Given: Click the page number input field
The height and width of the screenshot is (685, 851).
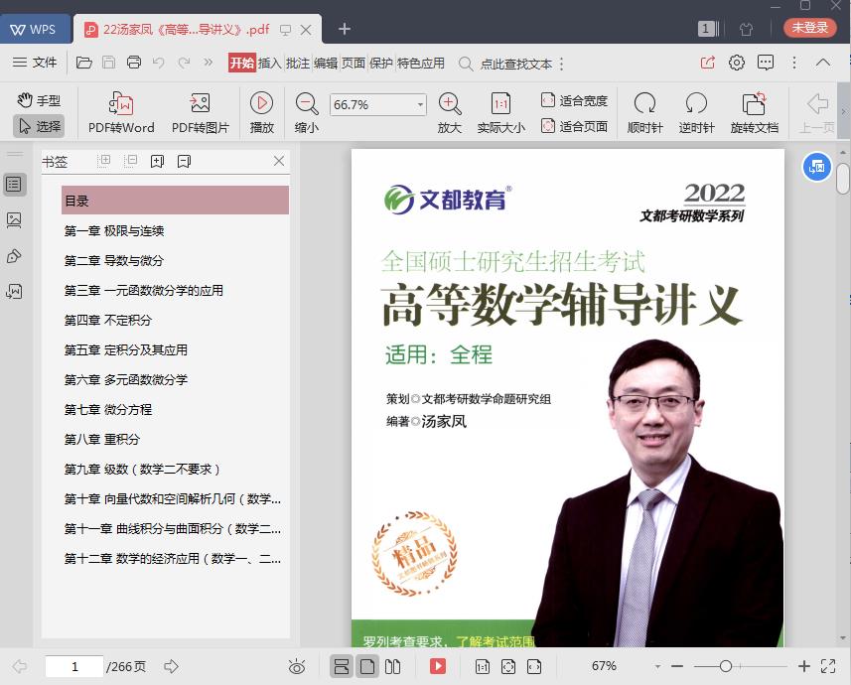Looking at the screenshot, I should tap(74, 666).
